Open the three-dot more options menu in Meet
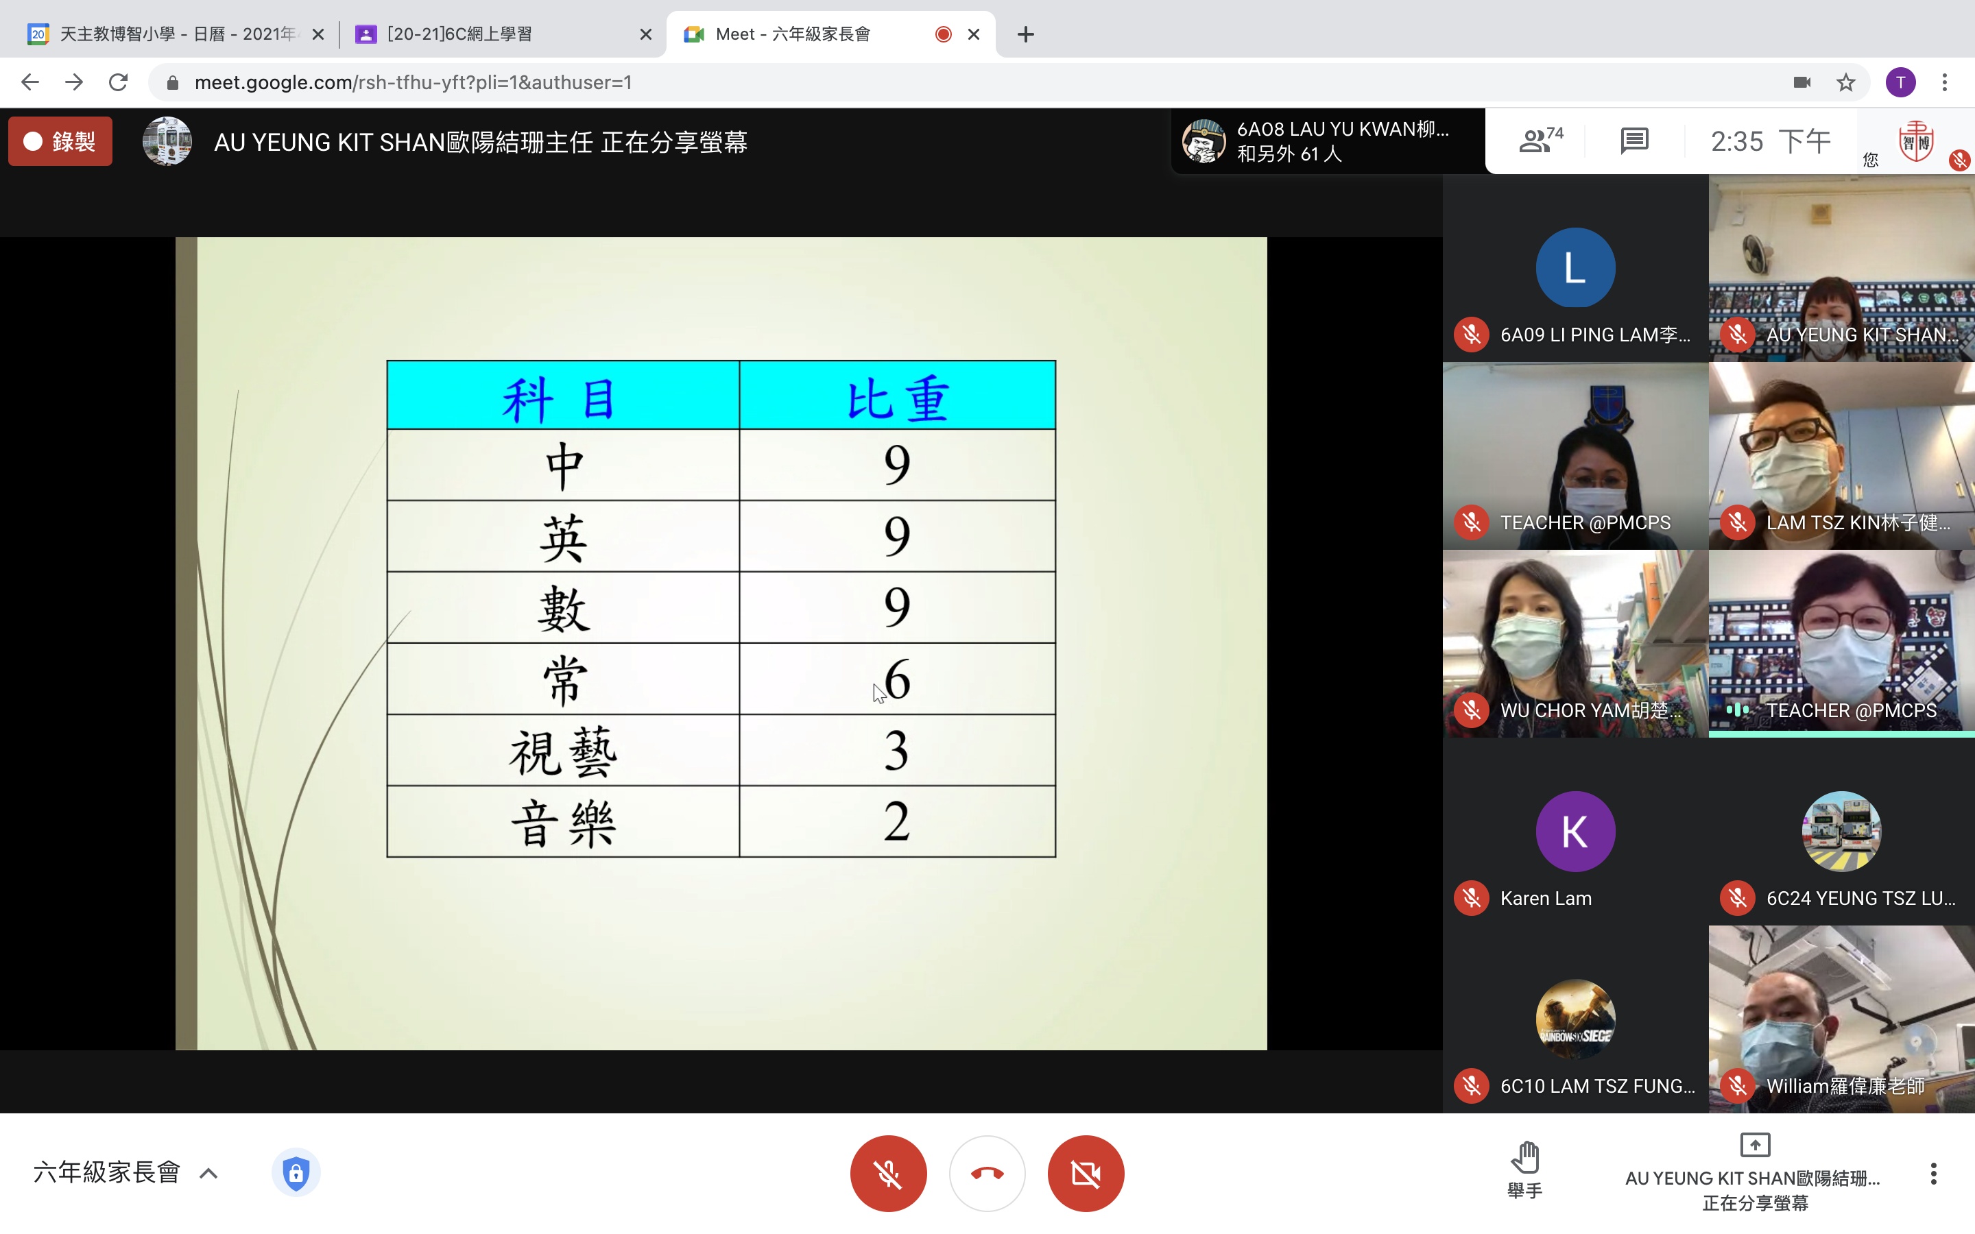 [x=1932, y=1174]
